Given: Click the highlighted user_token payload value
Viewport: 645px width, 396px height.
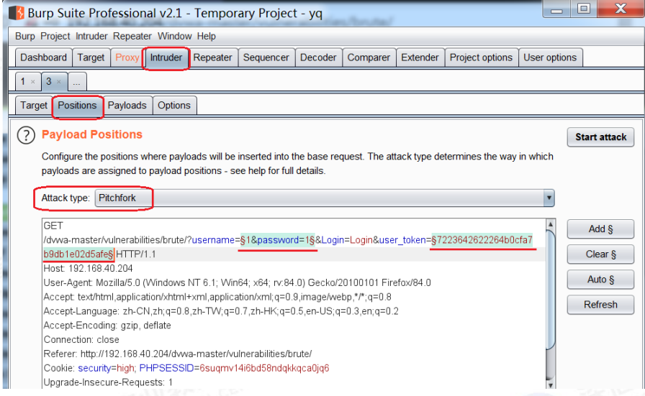Looking at the screenshot, I should [482, 240].
